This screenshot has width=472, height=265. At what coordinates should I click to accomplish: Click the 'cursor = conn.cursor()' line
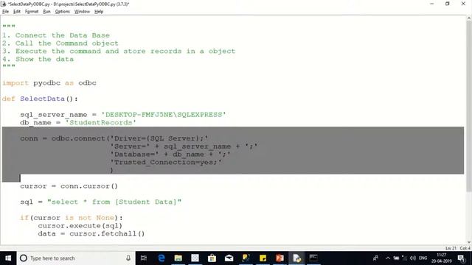pyautogui.click(x=69, y=186)
